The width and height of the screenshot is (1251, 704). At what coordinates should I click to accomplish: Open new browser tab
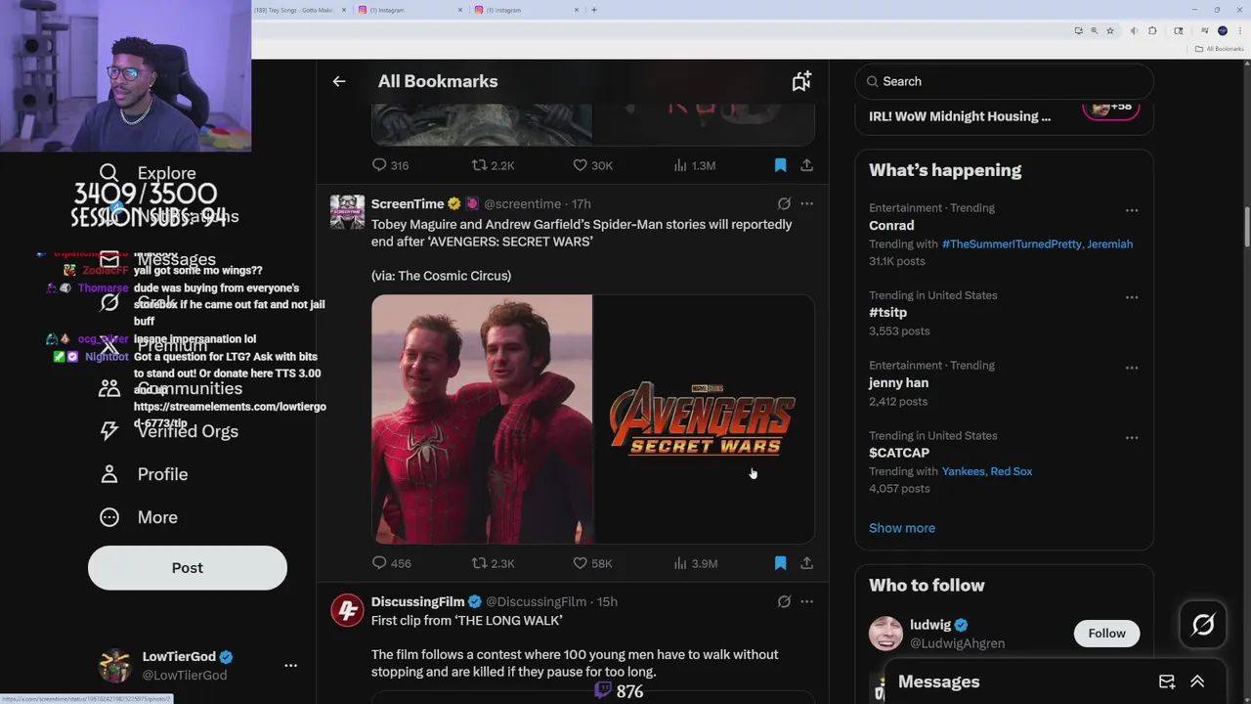pos(593,10)
